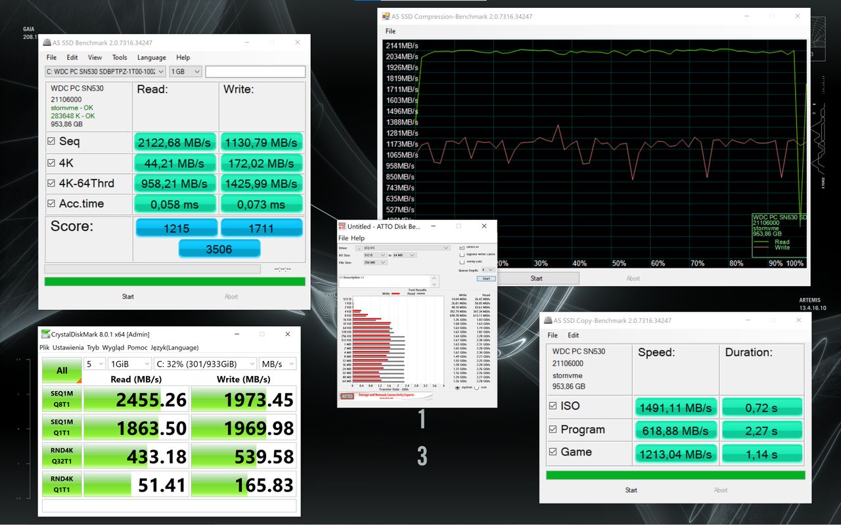The image size is (841, 525).
Task: Run the SEQ1M Q8T1 test
Action: 62,399
